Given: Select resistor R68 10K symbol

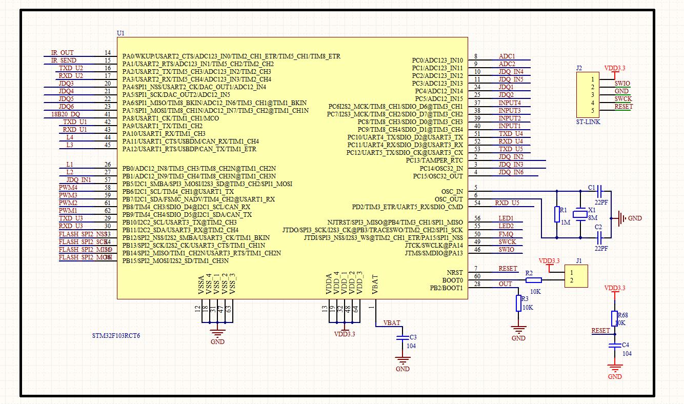Looking at the screenshot, I should 614,319.
